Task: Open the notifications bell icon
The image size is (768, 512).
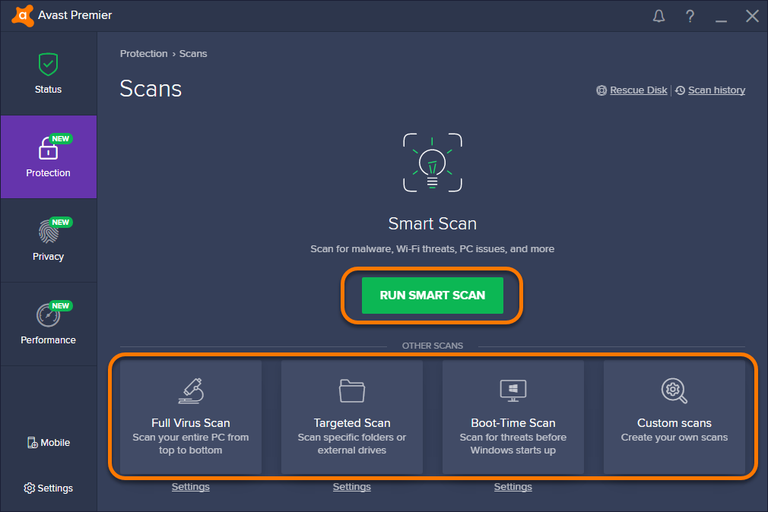Action: (659, 16)
